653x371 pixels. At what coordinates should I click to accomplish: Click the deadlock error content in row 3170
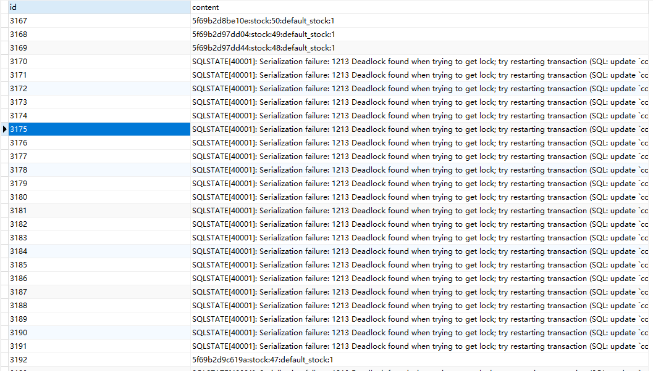pyautogui.click(x=419, y=62)
